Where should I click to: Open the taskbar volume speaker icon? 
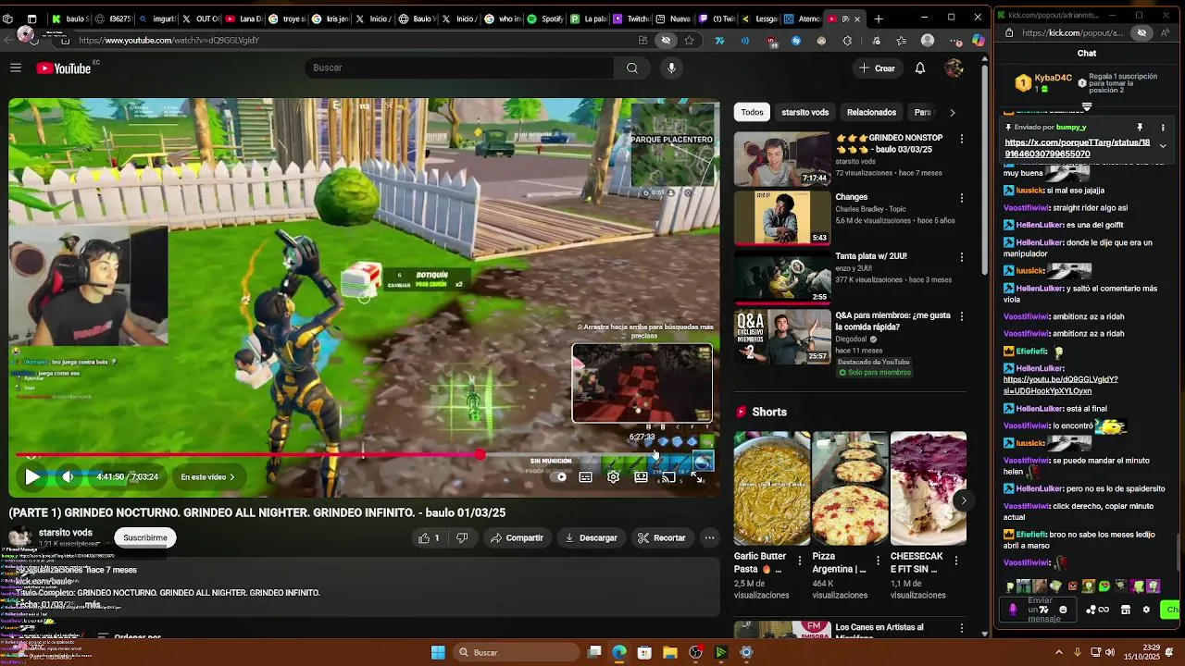pos(1110,652)
